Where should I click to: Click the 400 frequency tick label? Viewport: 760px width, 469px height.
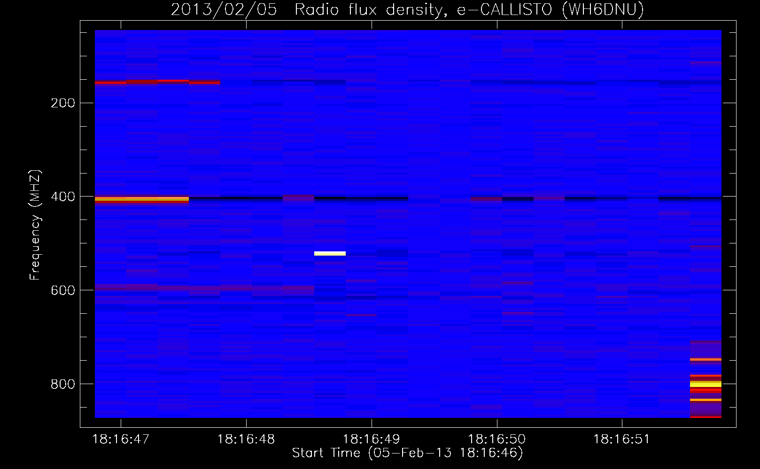click(63, 197)
